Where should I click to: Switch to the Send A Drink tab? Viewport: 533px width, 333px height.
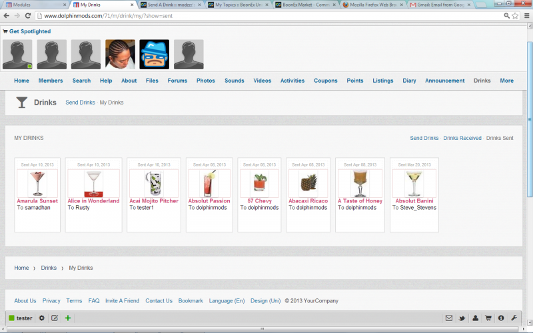coord(171,5)
